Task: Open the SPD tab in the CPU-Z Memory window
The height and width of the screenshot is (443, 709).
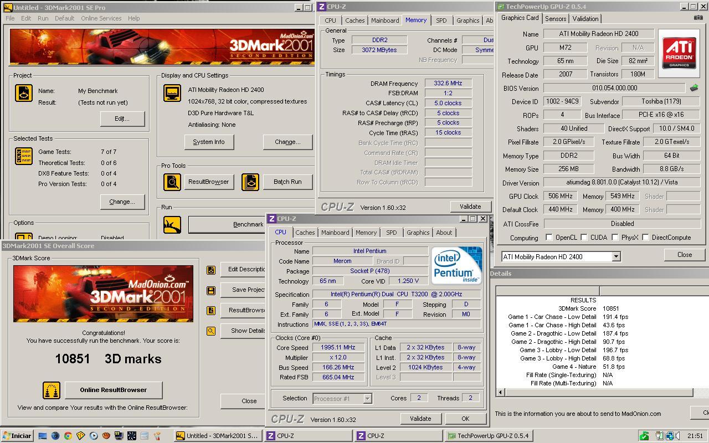Action: pyautogui.click(x=441, y=20)
